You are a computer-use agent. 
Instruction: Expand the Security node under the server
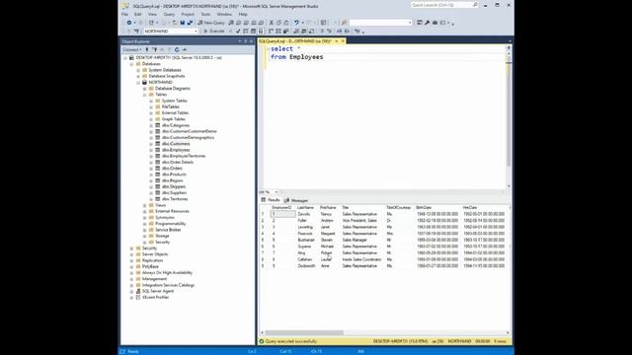pyautogui.click(x=131, y=248)
